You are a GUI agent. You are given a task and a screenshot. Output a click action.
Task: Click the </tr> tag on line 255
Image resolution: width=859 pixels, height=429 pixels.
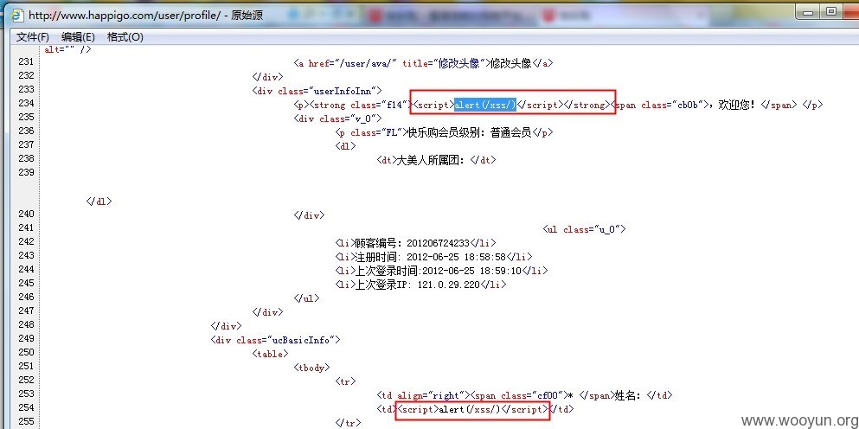coord(348,423)
